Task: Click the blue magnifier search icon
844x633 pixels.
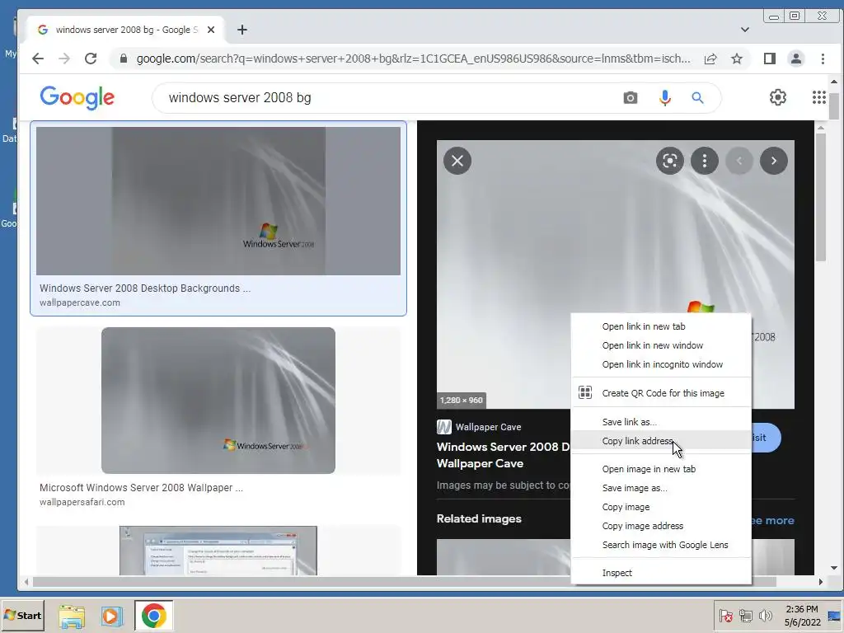Action: (697, 98)
